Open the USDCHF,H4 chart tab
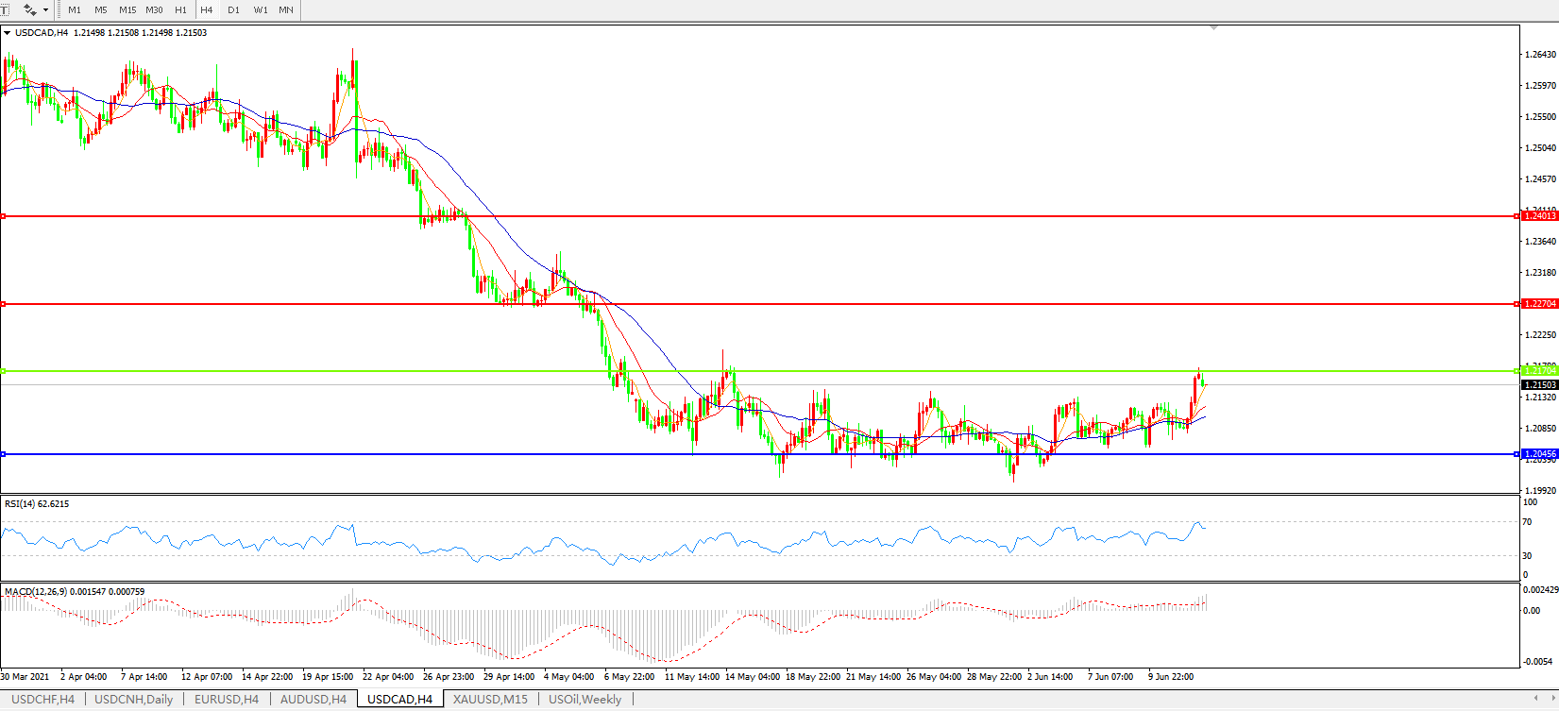 tap(43, 700)
